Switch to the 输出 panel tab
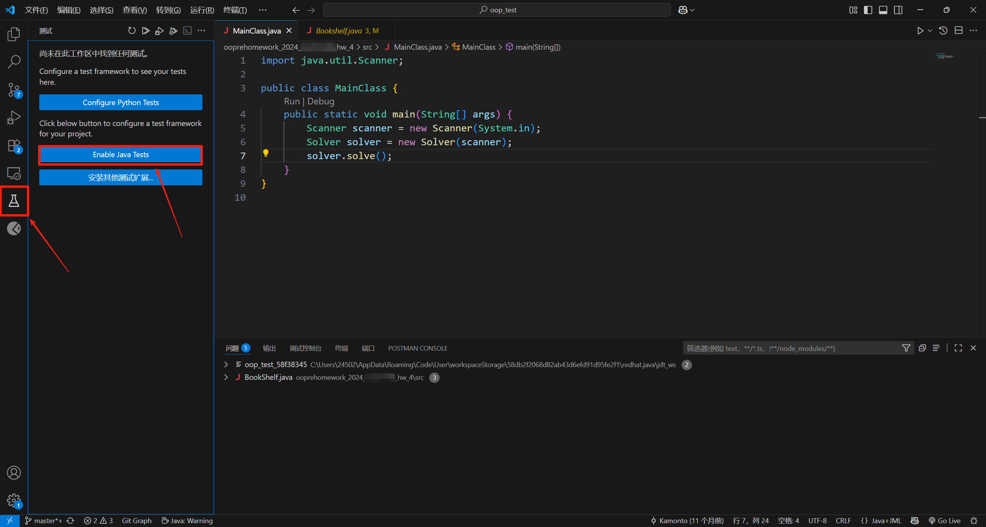This screenshot has width=986, height=527. click(269, 348)
